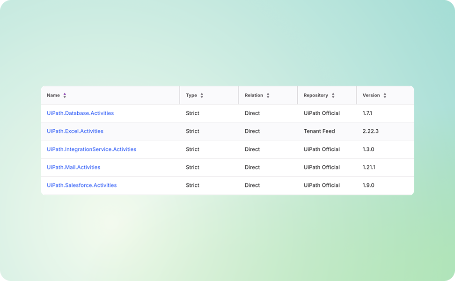Click the Type column sort icon
455x281 pixels.
pyautogui.click(x=202, y=95)
